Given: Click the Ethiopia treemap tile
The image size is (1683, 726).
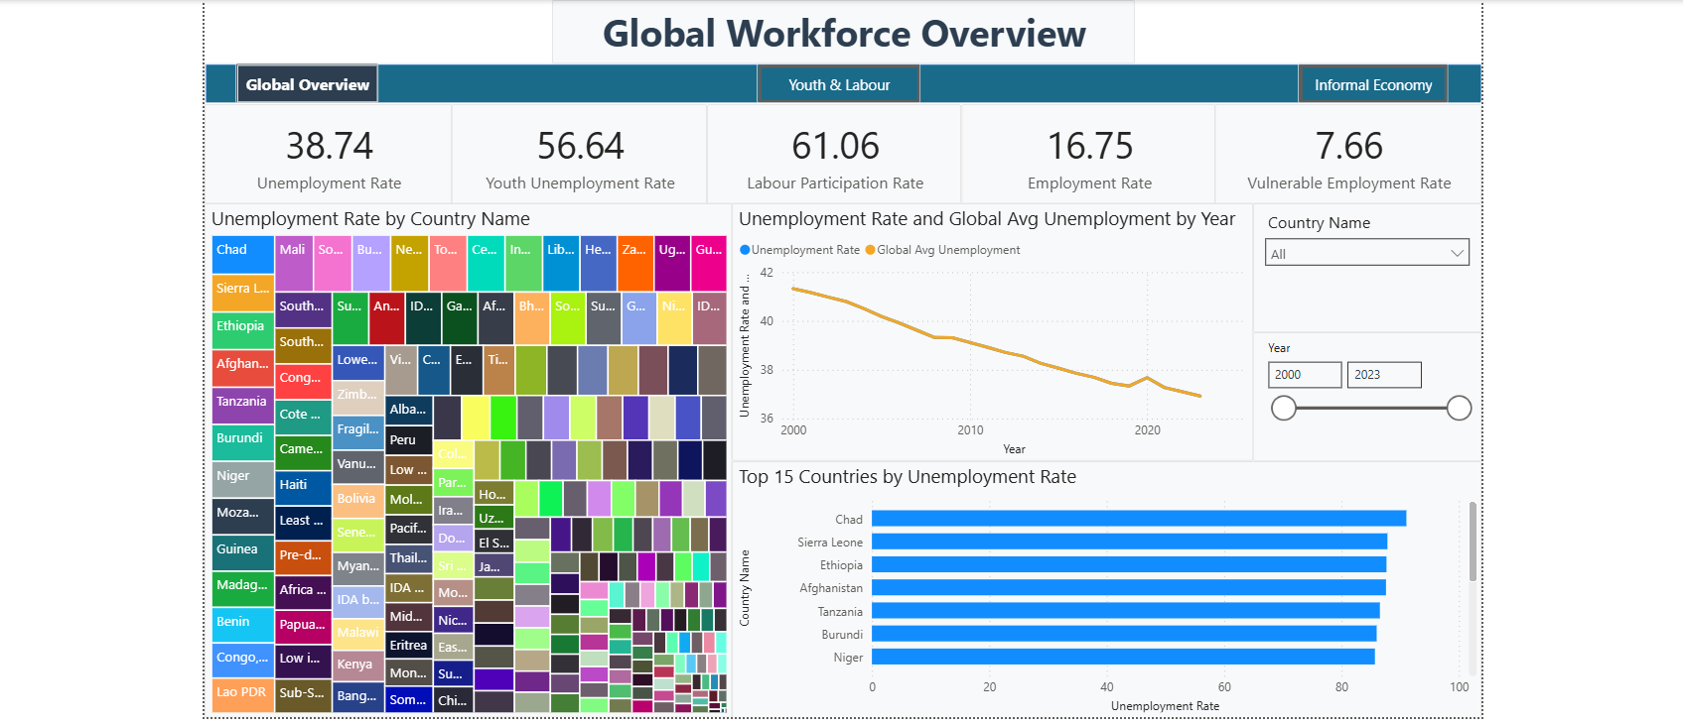Looking at the screenshot, I should click(243, 330).
